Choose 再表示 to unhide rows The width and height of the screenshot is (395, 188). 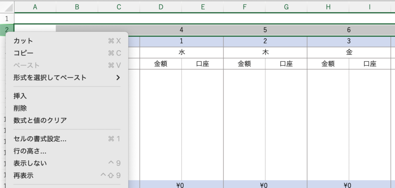coord(24,176)
